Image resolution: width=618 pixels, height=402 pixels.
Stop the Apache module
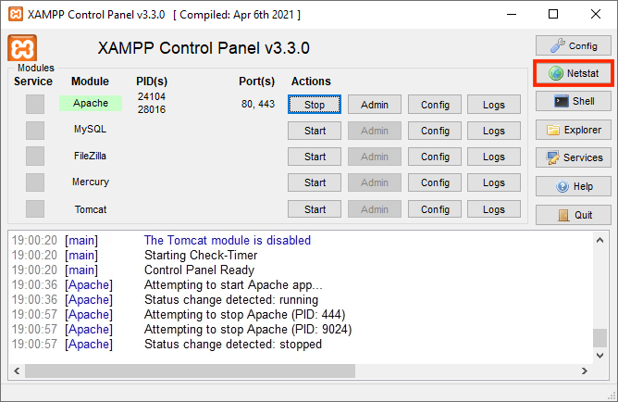pos(315,105)
